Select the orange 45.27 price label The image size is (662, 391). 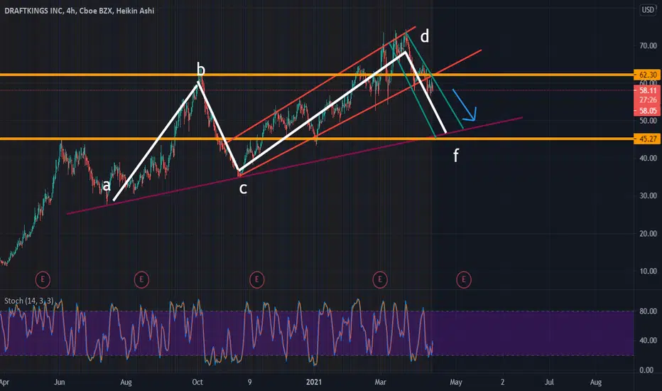coord(647,139)
